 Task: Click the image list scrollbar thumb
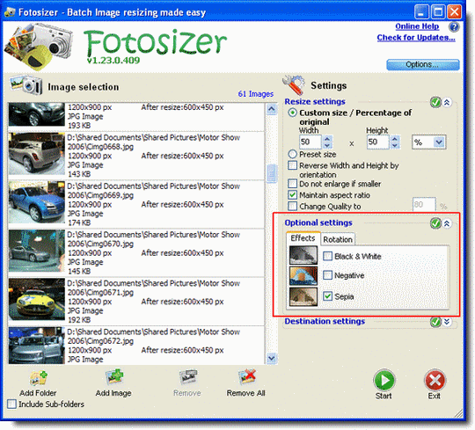click(x=272, y=173)
